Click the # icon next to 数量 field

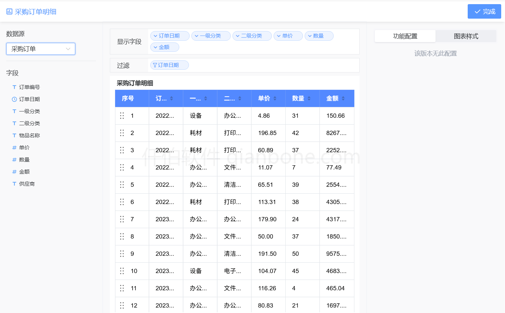14,159
